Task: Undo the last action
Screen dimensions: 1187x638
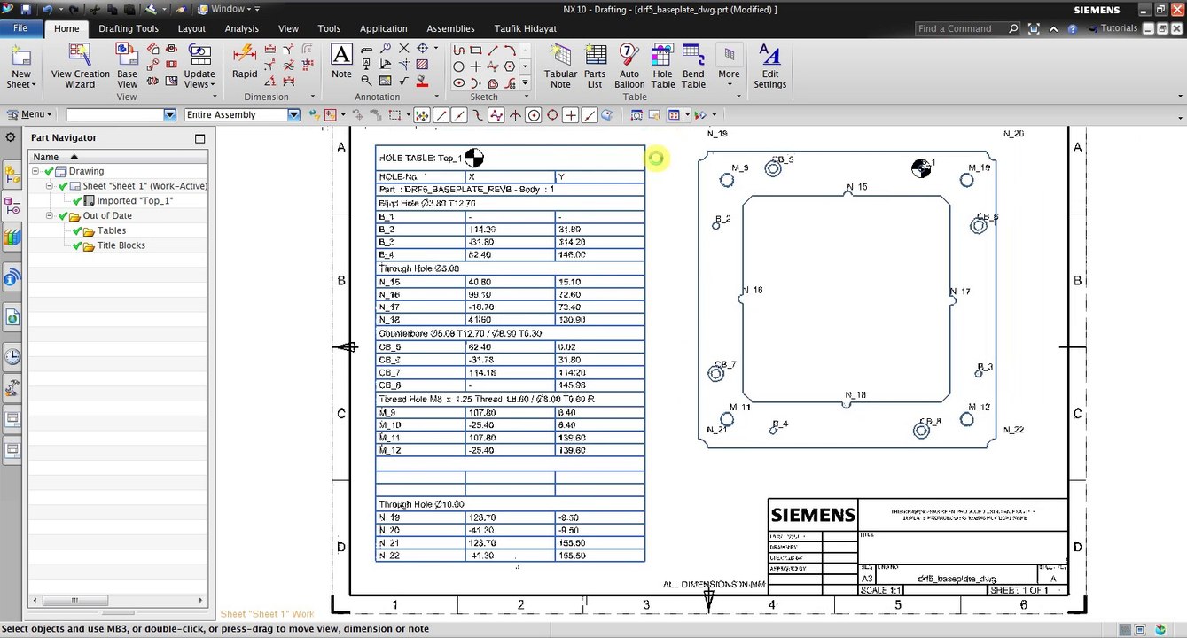Action: (x=47, y=9)
